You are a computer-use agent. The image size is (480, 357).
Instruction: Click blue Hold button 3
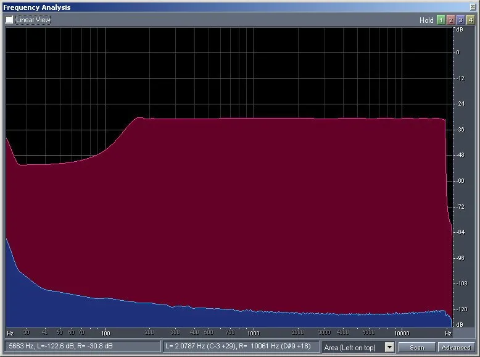click(x=460, y=20)
